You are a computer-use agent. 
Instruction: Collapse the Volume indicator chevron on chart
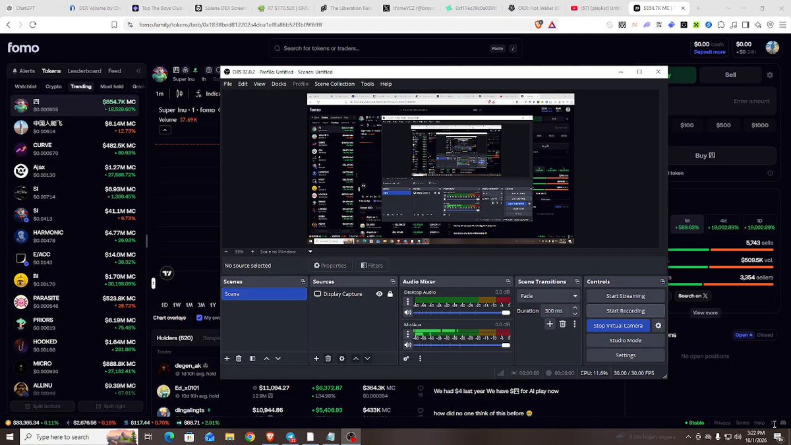(x=165, y=130)
